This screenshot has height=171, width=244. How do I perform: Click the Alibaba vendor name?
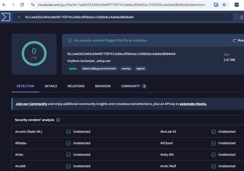(x=21, y=143)
